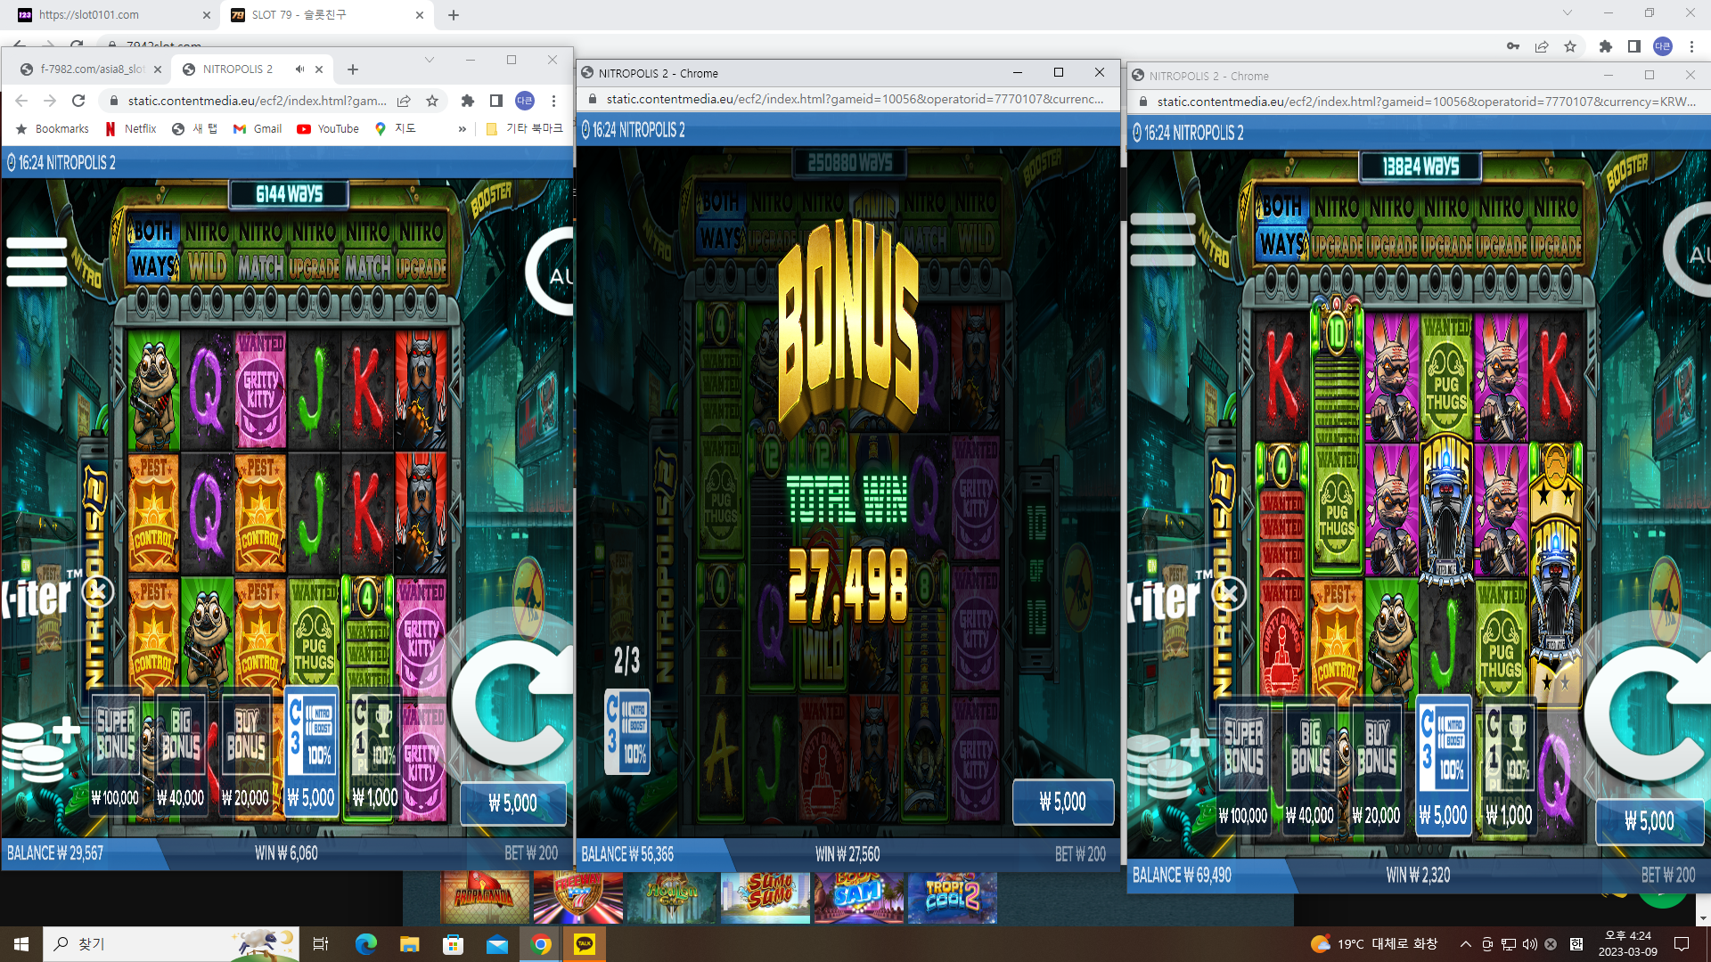
Task: Dismiss the overlay X in left game
Action: (98, 591)
